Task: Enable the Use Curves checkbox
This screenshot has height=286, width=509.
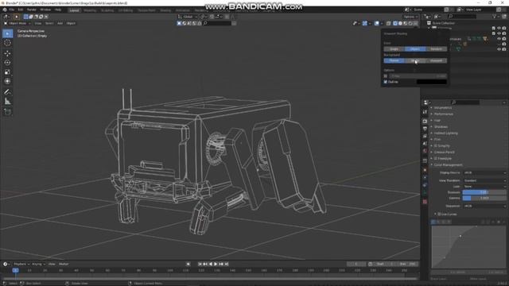Action: click(x=439, y=214)
